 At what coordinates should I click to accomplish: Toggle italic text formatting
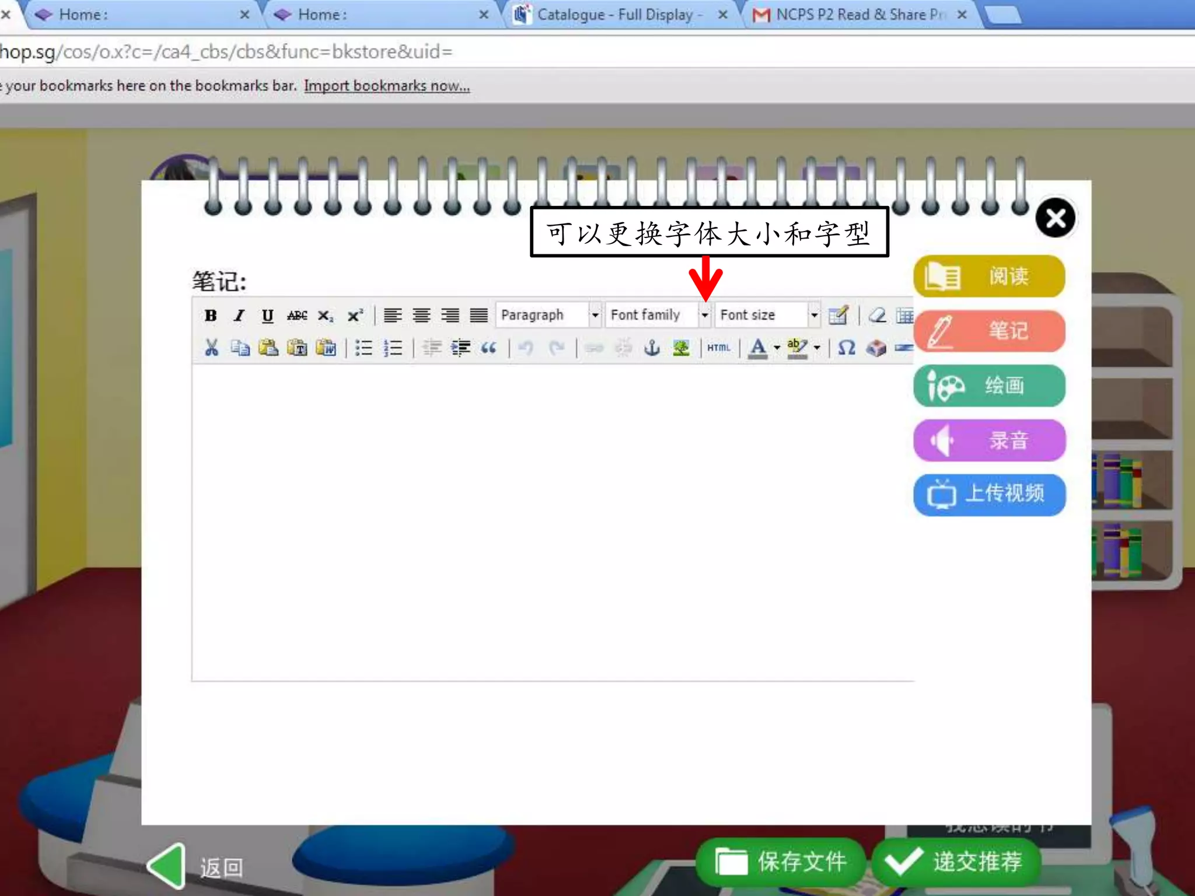pyautogui.click(x=239, y=316)
